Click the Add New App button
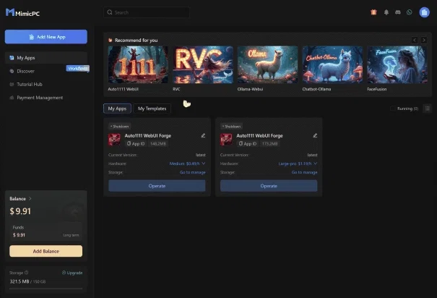 click(46, 37)
